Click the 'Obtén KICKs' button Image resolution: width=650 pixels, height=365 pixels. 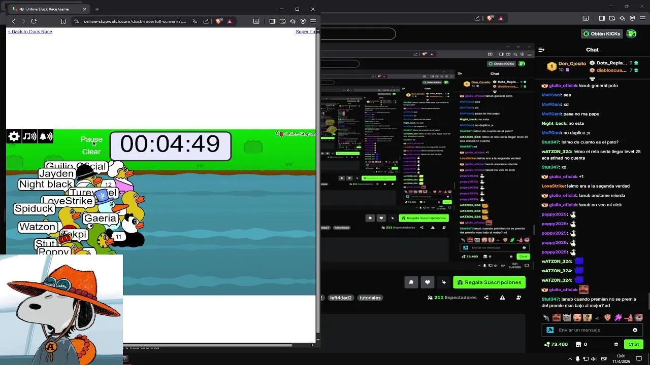click(603, 34)
